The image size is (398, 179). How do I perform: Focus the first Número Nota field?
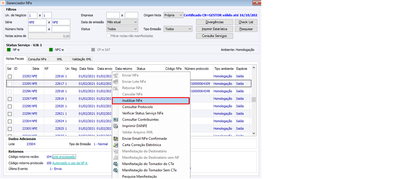tap(37, 29)
